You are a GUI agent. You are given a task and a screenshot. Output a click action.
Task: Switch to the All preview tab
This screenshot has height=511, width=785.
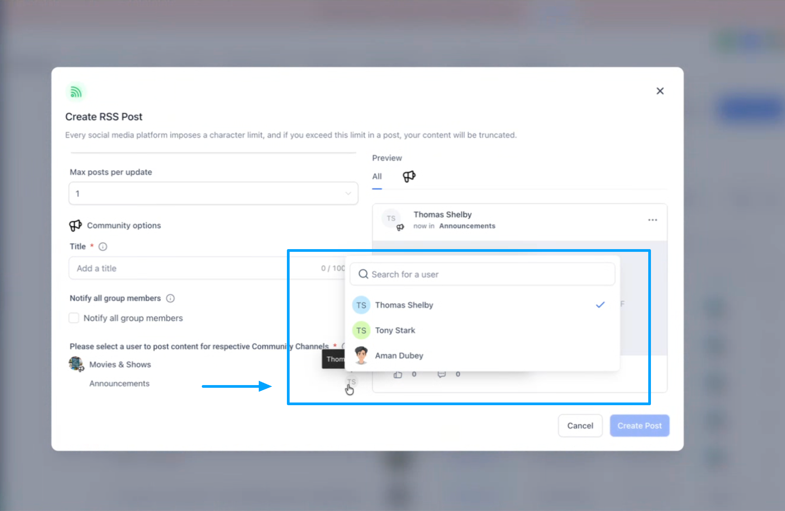377,176
